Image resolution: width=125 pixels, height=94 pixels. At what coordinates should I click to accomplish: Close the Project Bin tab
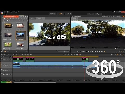[x=18, y=16]
